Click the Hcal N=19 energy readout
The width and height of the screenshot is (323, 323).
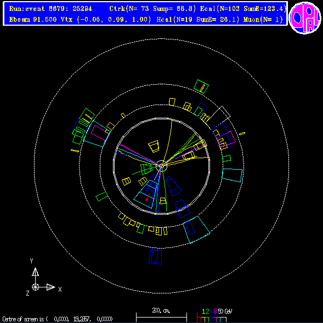tap(198, 20)
